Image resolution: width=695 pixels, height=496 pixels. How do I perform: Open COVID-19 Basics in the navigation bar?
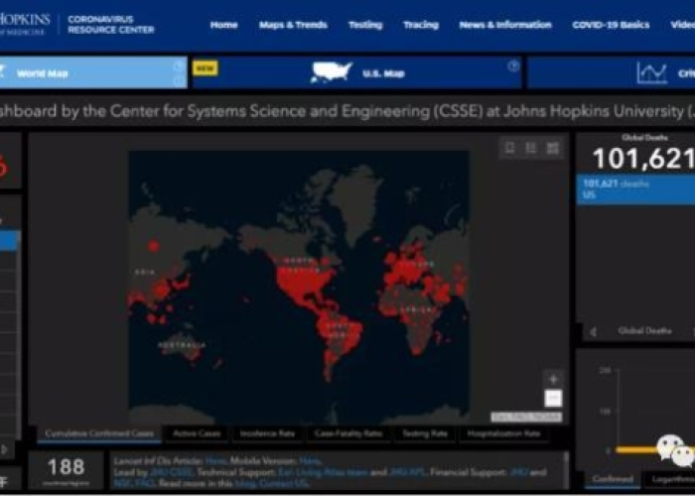[x=611, y=25]
